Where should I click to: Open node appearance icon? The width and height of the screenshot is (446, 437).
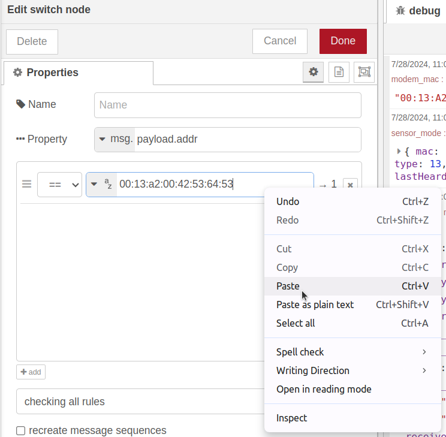pyautogui.click(x=364, y=72)
